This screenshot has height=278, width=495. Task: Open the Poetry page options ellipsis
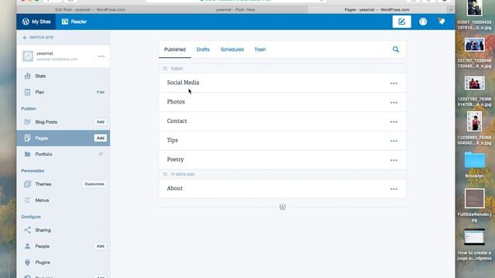(394, 161)
